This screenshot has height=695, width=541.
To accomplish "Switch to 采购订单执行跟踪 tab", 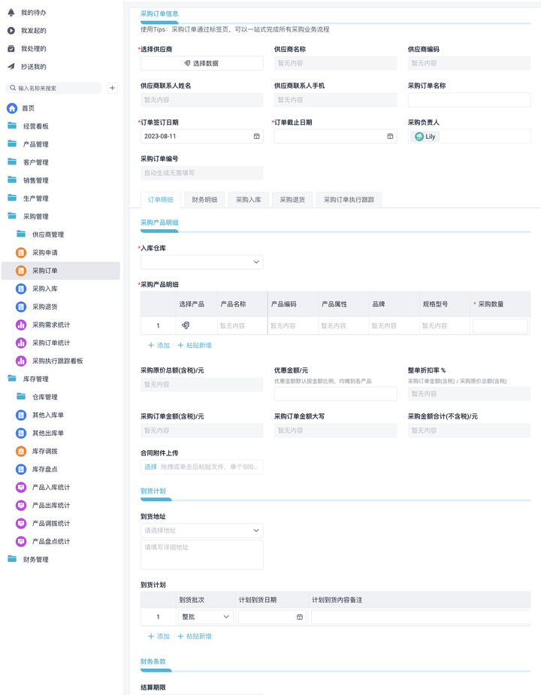I will [x=349, y=200].
